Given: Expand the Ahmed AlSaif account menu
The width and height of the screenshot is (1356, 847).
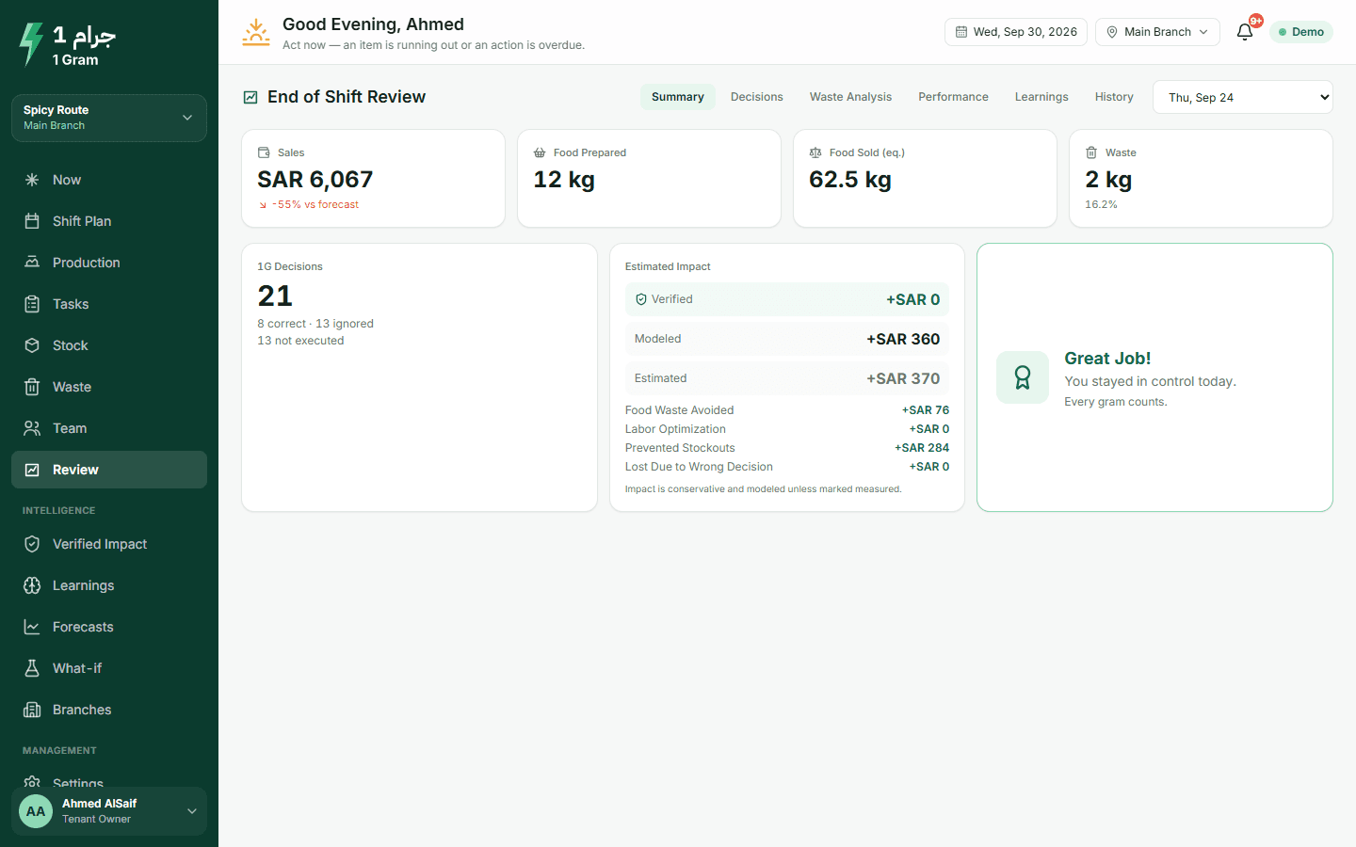Looking at the screenshot, I should coord(109,811).
